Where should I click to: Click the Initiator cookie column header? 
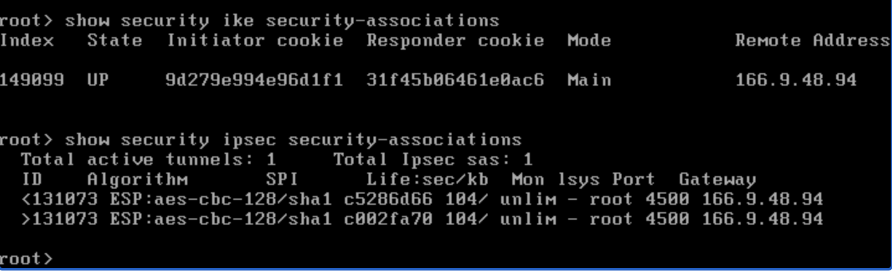pyautogui.click(x=254, y=41)
